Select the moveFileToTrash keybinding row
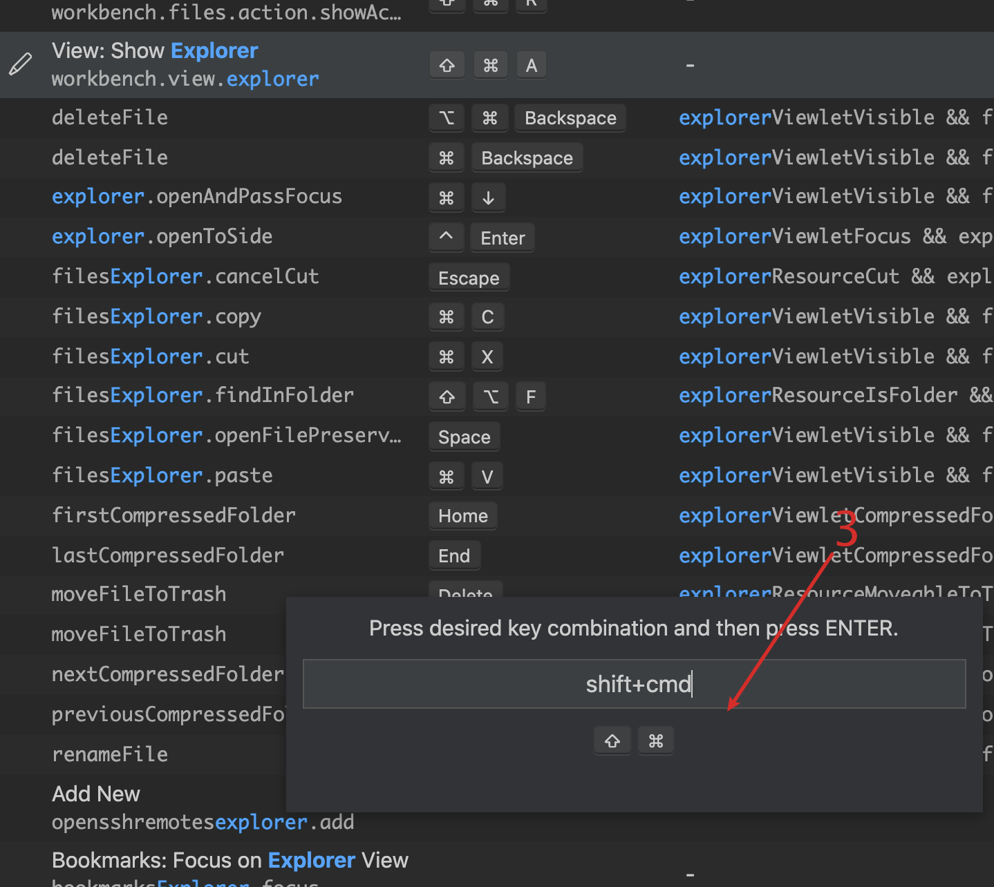Screen dimensions: 994x887 tap(138, 593)
